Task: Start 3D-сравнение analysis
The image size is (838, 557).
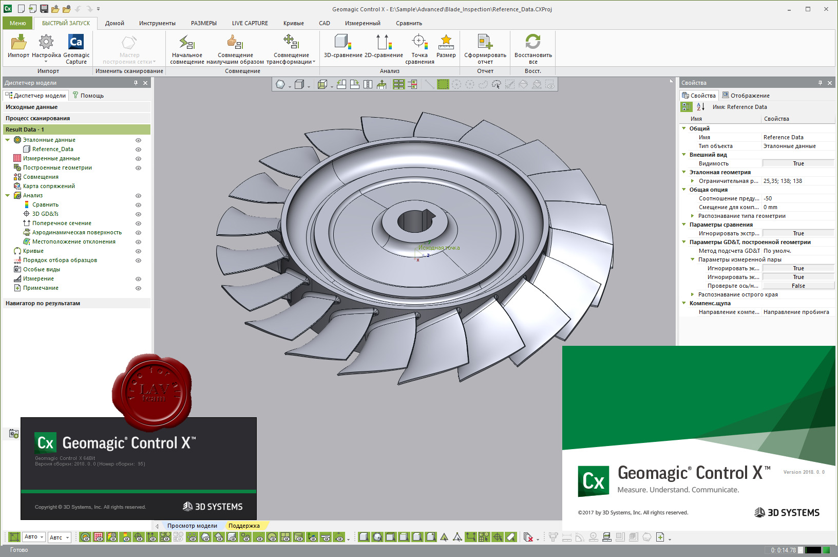Action: pos(343,46)
